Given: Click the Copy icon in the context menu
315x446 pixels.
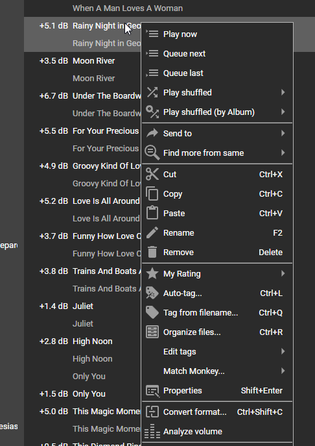Looking at the screenshot, I should click(x=152, y=193).
